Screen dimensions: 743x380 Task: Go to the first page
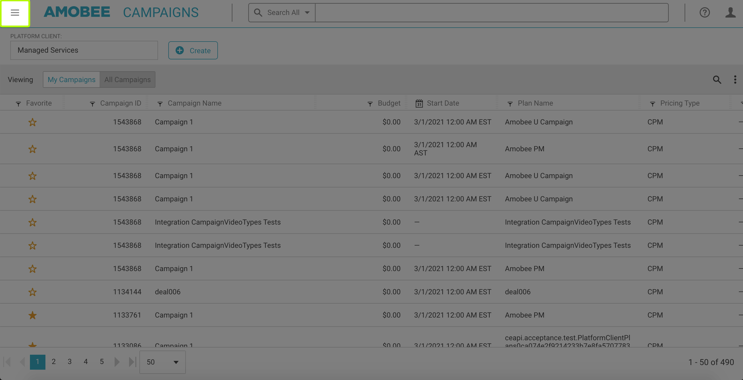coord(7,362)
